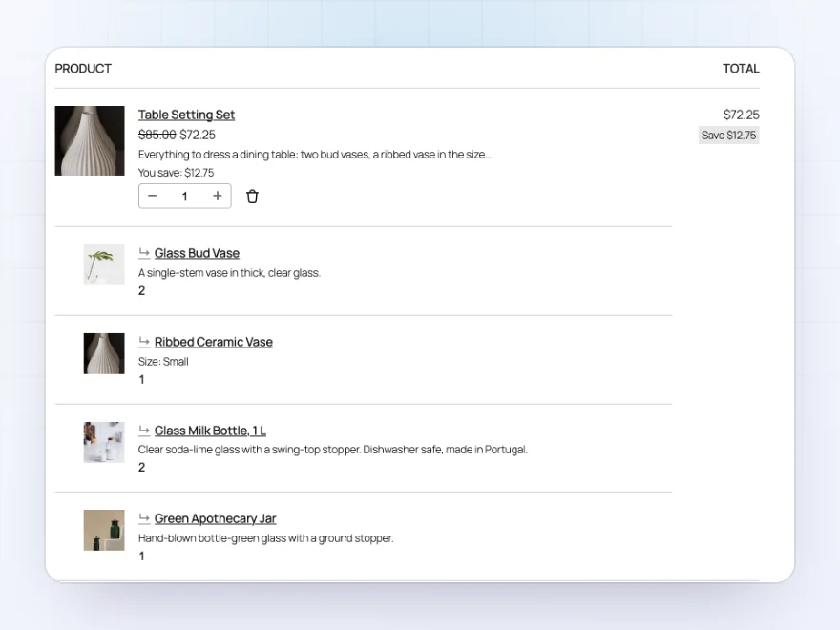
Task: Click the "You save: $12.75" text
Action: tap(176, 173)
